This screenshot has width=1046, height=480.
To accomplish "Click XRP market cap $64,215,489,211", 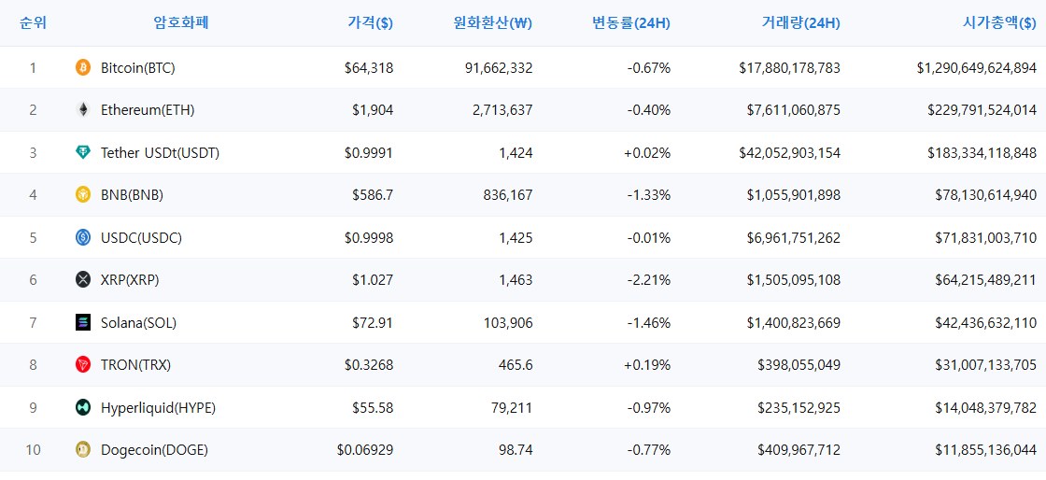I will [x=986, y=280].
